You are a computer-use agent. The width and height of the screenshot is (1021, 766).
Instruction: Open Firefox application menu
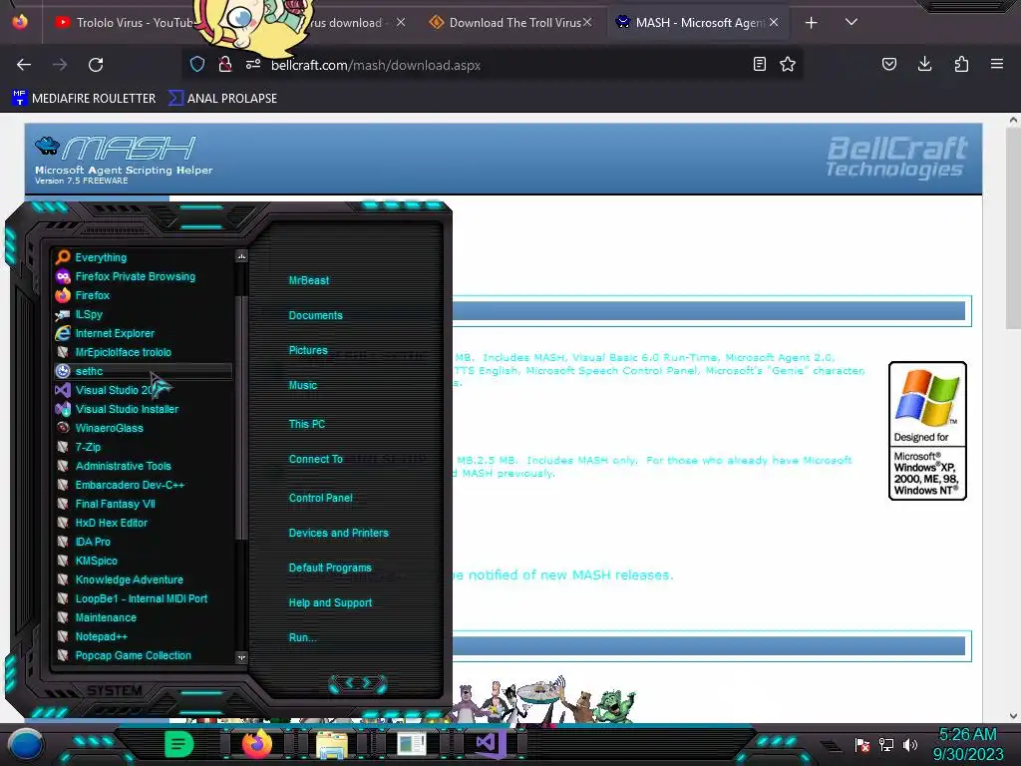click(997, 64)
